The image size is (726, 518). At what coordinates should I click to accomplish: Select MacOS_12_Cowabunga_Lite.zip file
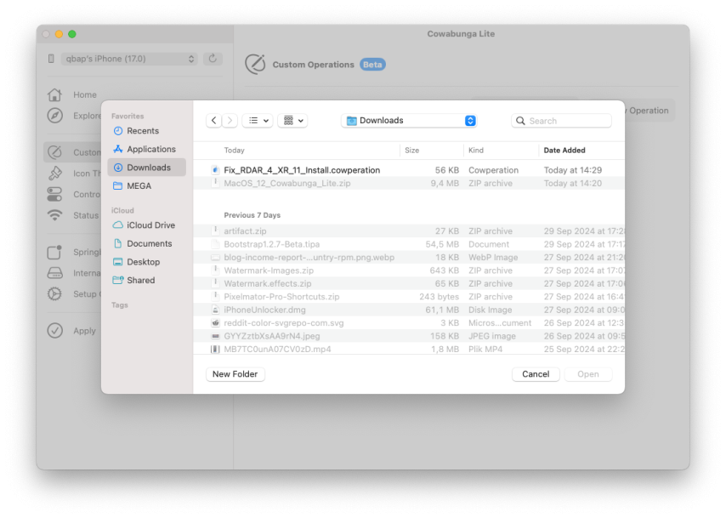[x=409, y=183]
